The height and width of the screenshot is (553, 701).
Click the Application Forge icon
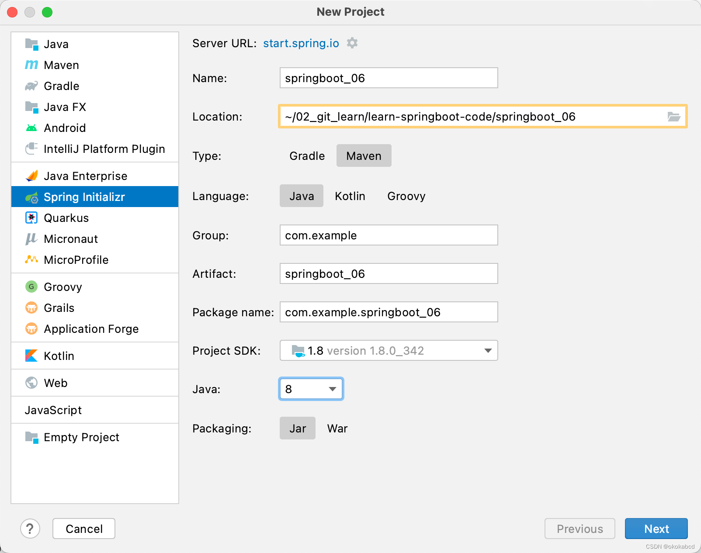pos(31,329)
